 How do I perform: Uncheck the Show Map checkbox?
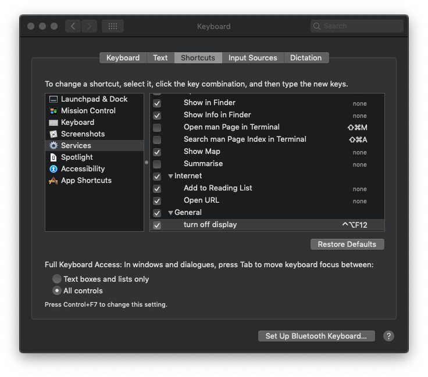tap(157, 152)
